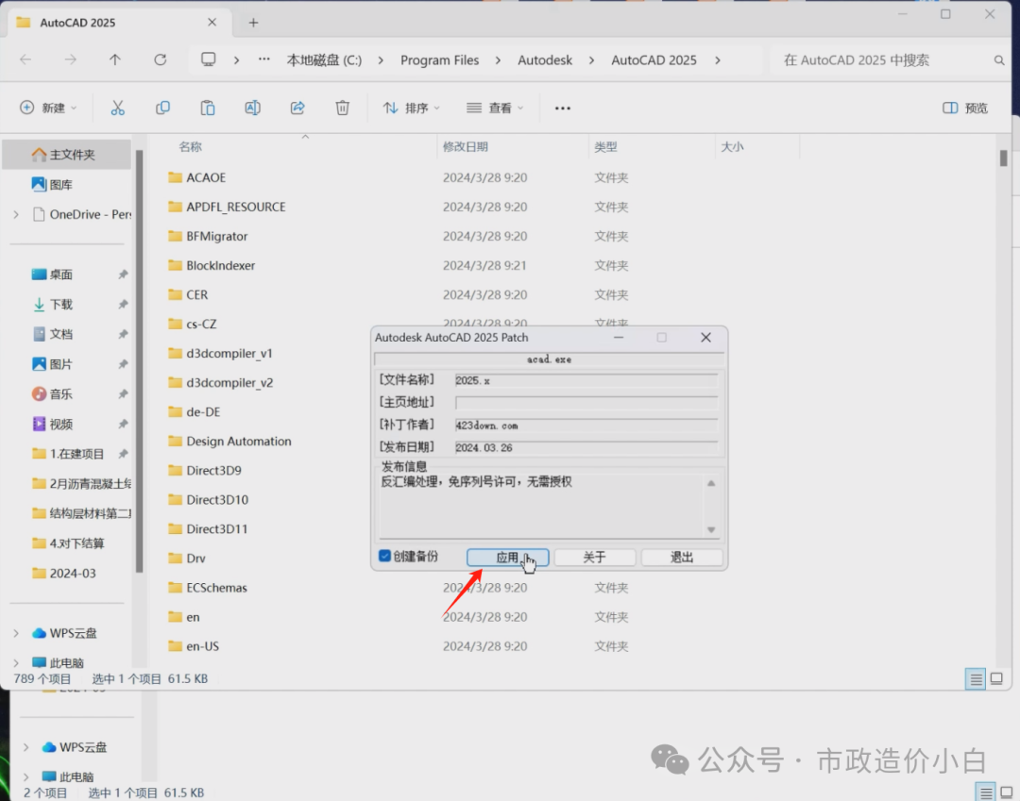The width and height of the screenshot is (1020, 801).
Task: Toggle the 预览 preview pane
Action: 965,108
